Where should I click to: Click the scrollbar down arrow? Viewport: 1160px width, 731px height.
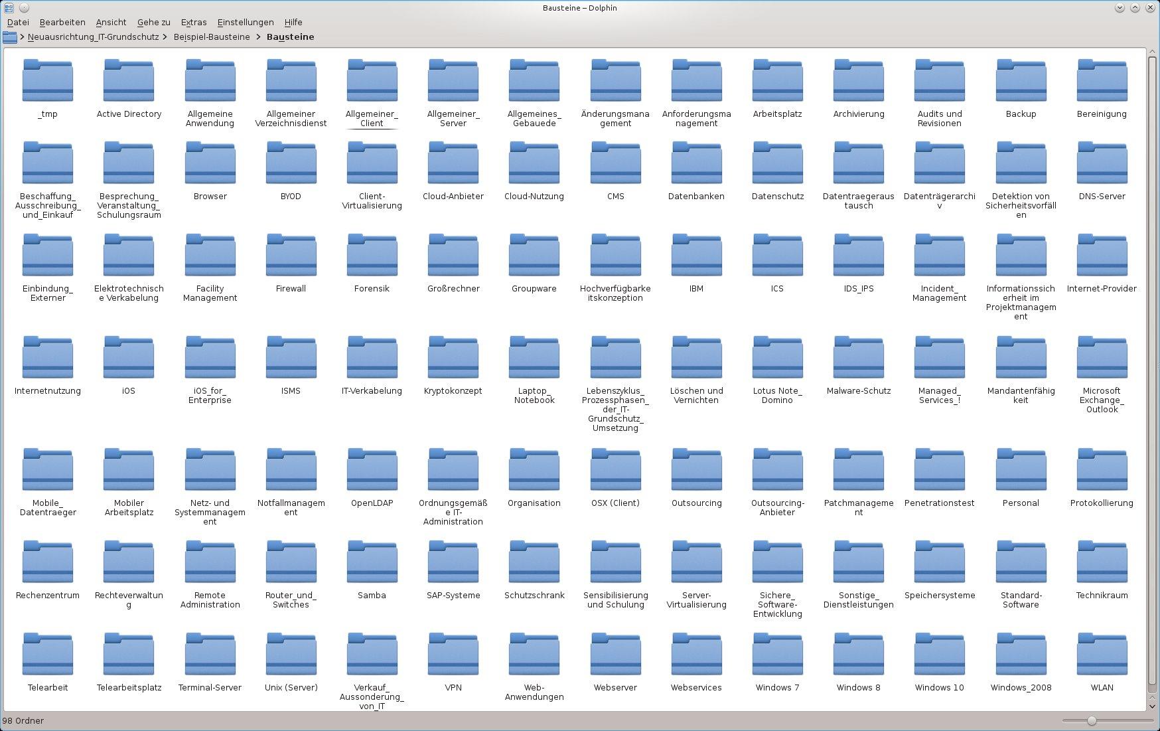pos(1153,706)
